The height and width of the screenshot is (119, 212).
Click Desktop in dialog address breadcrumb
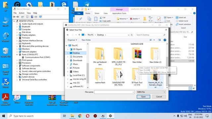100,35
